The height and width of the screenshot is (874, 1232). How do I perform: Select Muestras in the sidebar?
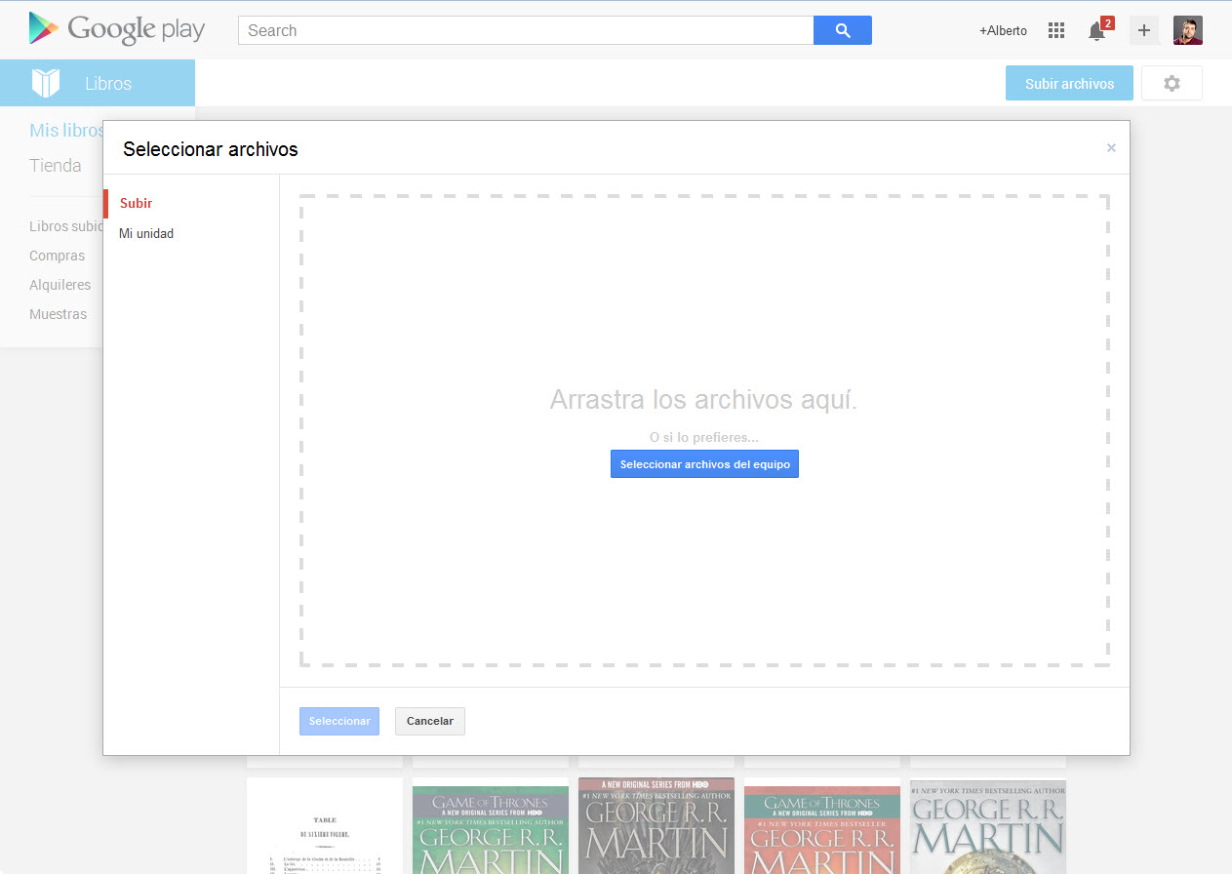tap(58, 314)
